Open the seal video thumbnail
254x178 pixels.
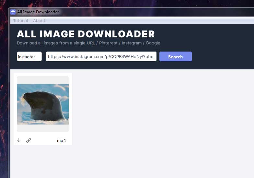pos(43,104)
